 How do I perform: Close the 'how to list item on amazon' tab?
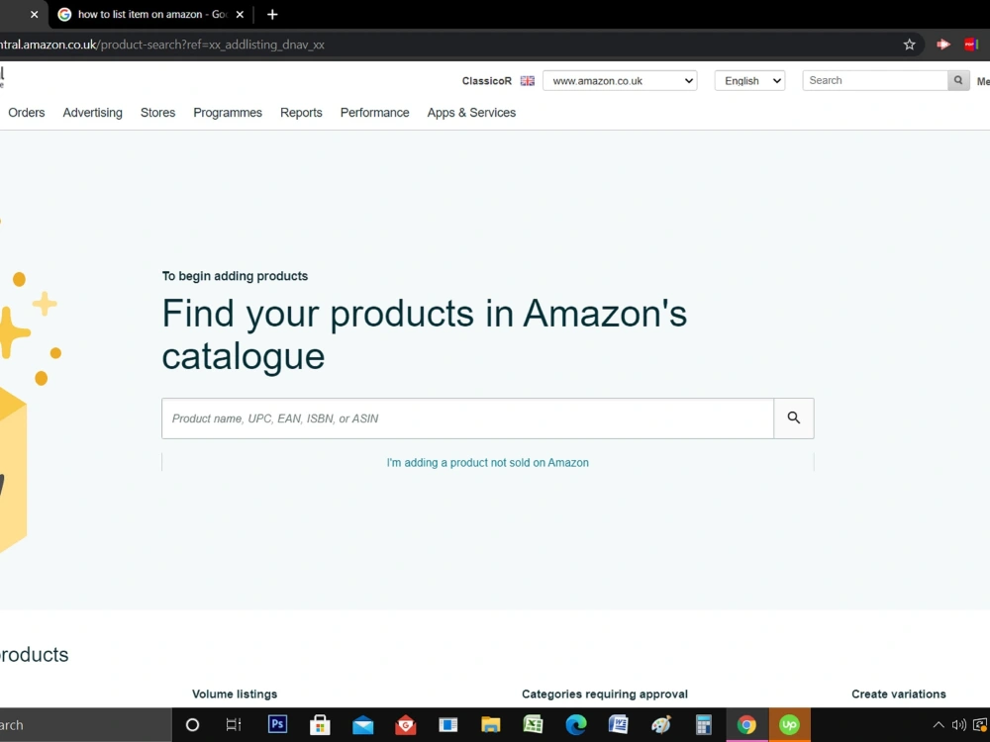click(240, 15)
